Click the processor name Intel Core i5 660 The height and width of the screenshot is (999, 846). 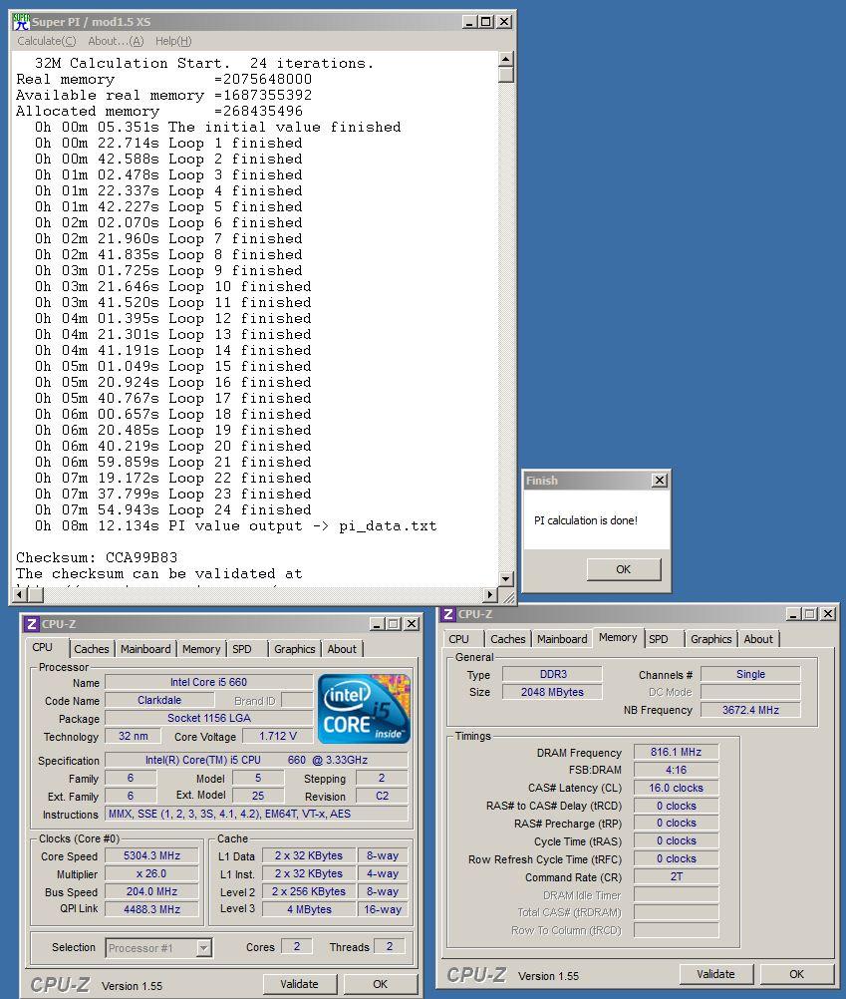209,682
